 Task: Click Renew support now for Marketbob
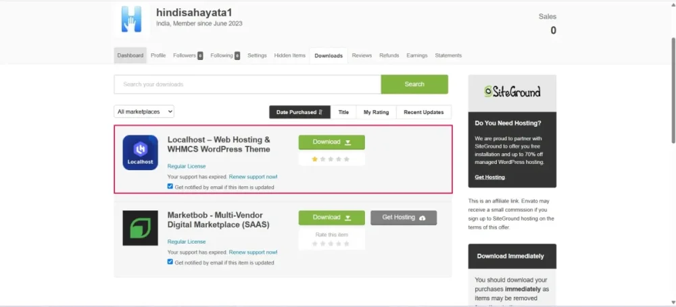pyautogui.click(x=253, y=252)
